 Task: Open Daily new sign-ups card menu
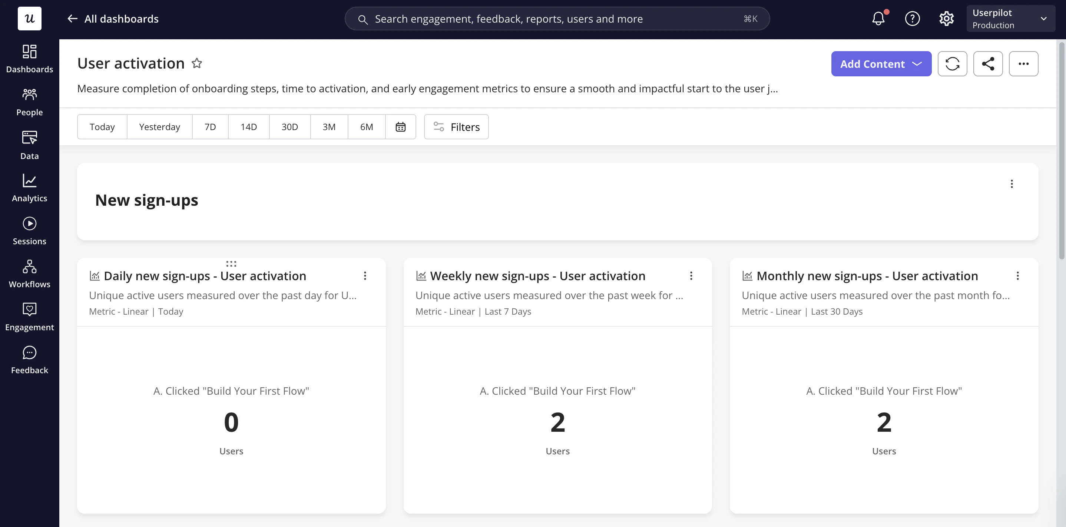click(365, 276)
